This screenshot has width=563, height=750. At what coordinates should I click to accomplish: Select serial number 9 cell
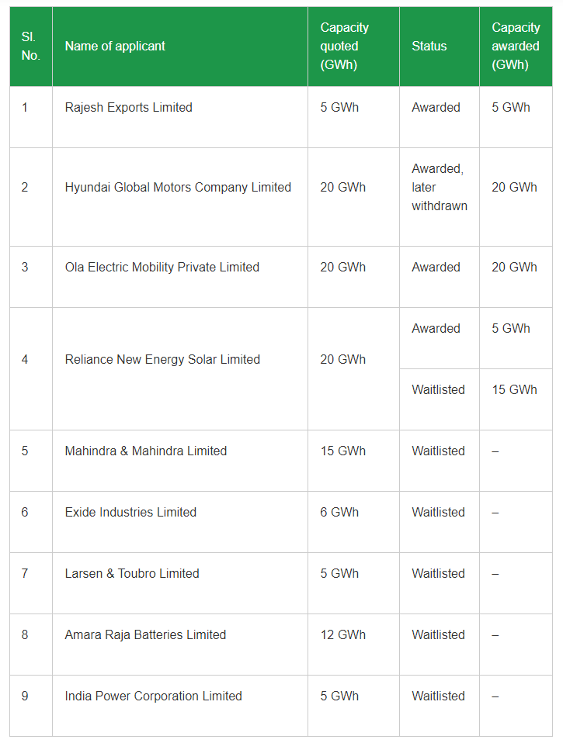coord(25,696)
